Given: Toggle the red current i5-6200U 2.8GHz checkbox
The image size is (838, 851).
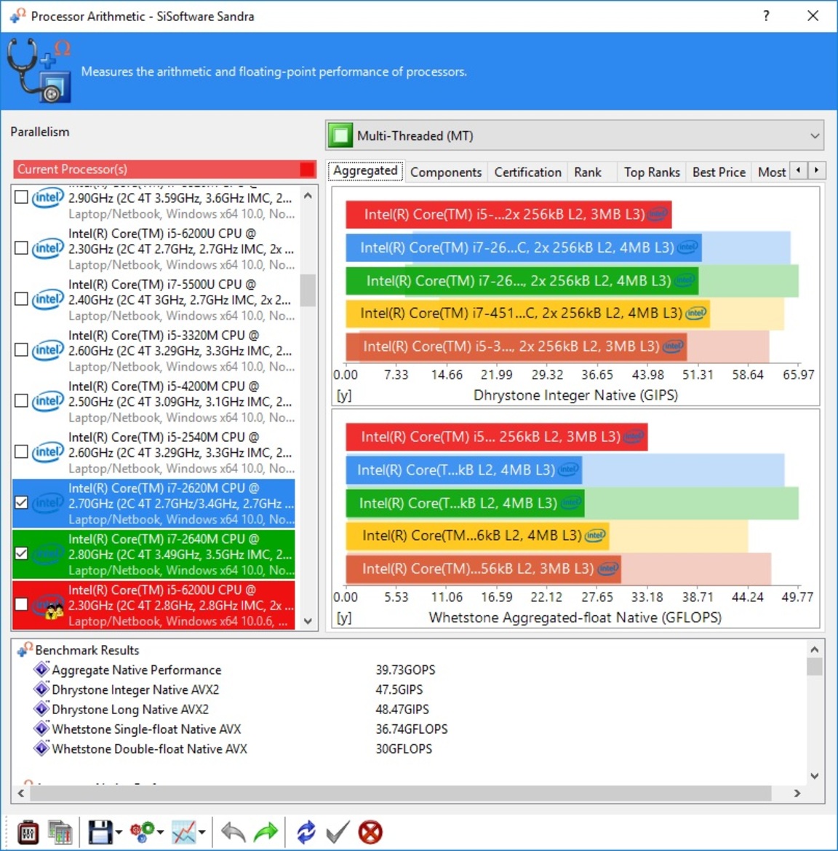Looking at the screenshot, I should coord(21,605).
